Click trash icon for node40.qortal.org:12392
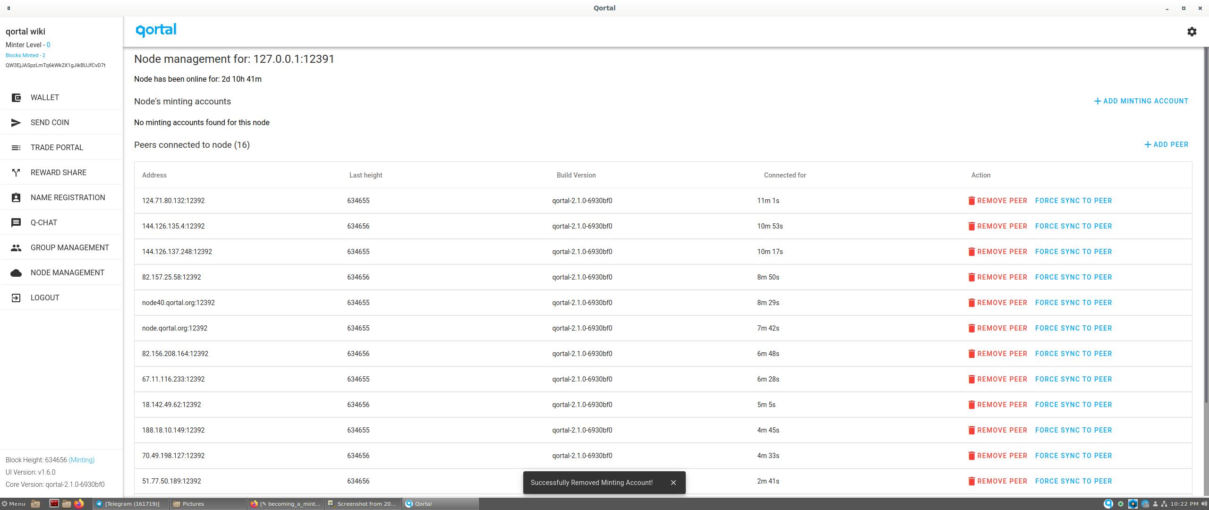Viewport: 1209px width, 510px height. pyautogui.click(x=971, y=303)
